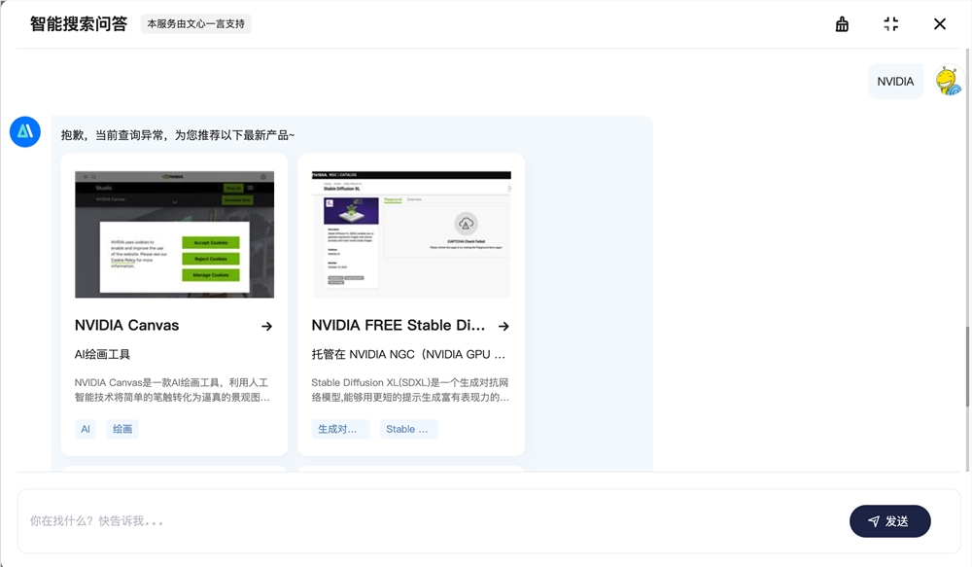Select the Stable ... tag
Viewport: 972px width, 567px height.
[x=408, y=429]
